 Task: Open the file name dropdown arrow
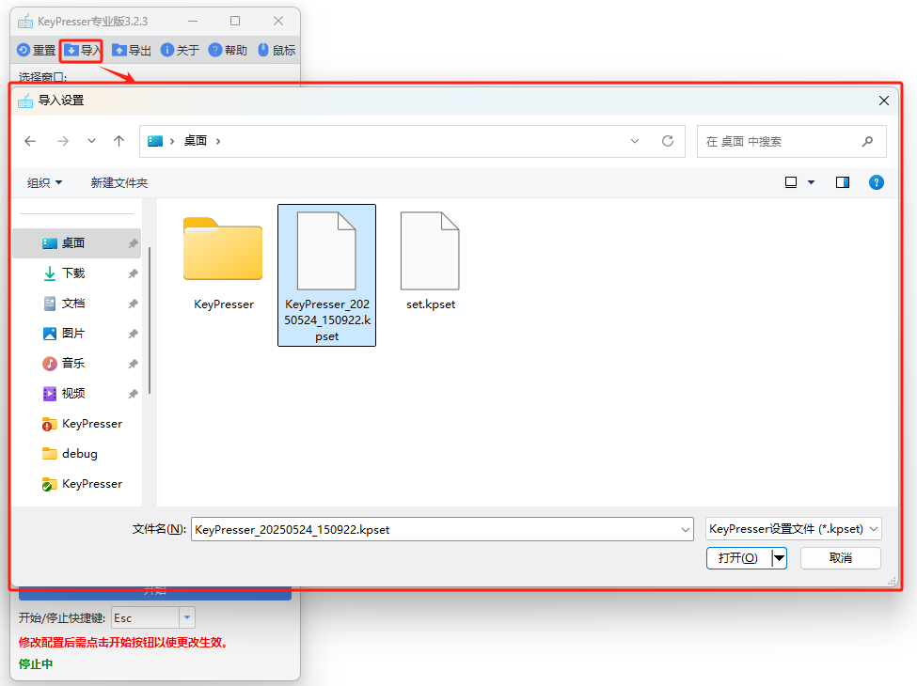686,529
